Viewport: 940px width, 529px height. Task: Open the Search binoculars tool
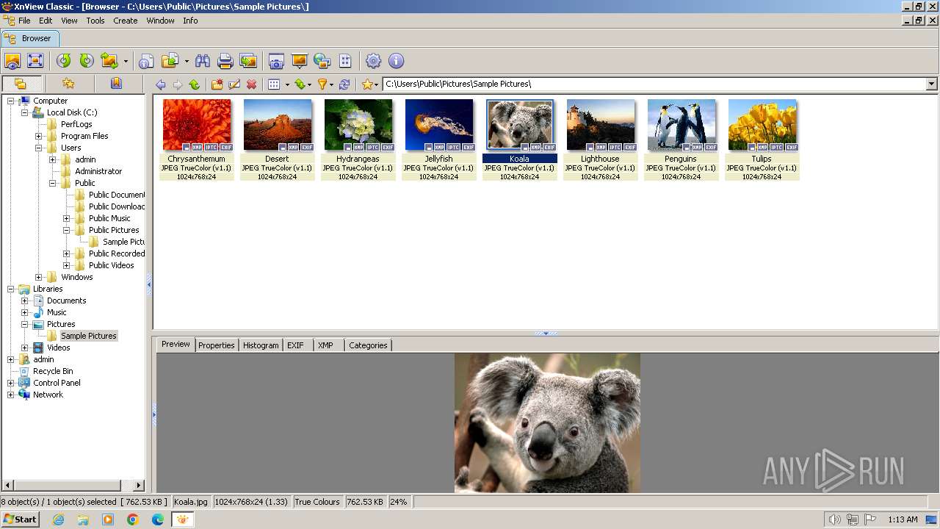pyautogui.click(x=203, y=61)
